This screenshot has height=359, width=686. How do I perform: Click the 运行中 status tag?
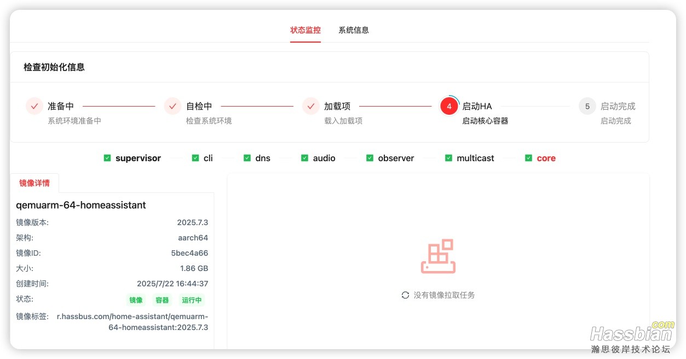coord(192,300)
